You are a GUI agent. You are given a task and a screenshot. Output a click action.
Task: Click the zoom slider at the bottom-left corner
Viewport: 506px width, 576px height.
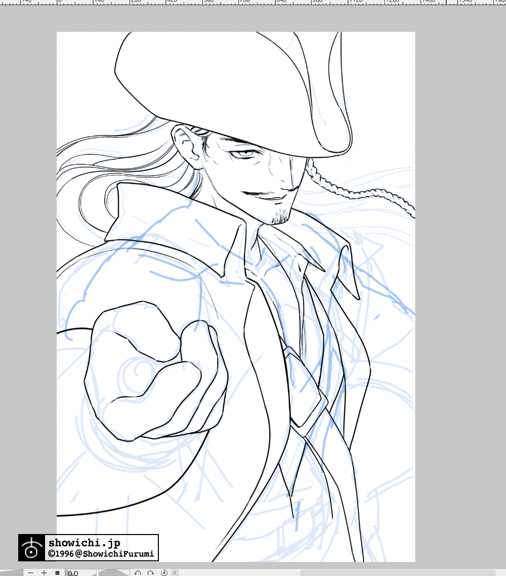[x=11, y=572]
